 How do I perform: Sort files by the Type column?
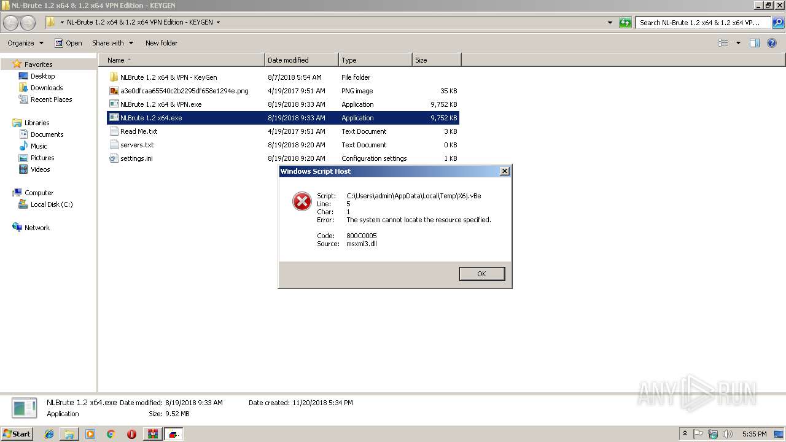pos(375,60)
